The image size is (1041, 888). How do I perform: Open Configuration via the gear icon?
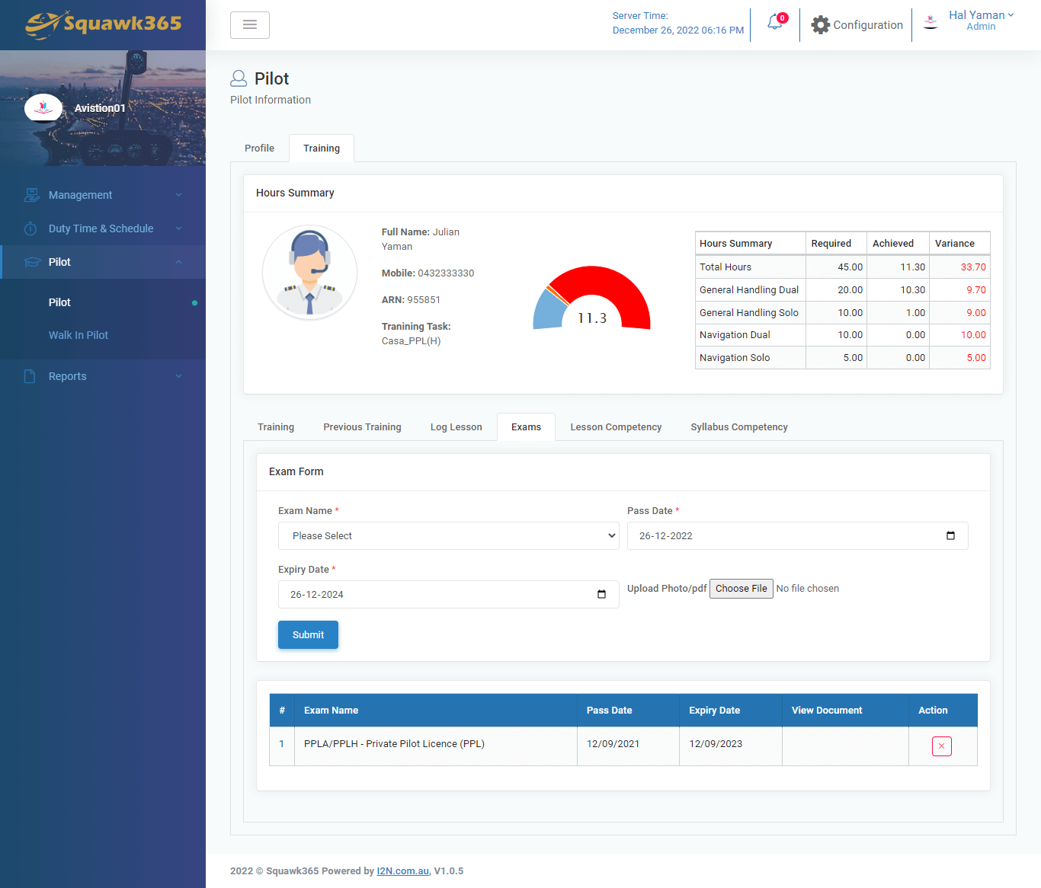click(821, 24)
